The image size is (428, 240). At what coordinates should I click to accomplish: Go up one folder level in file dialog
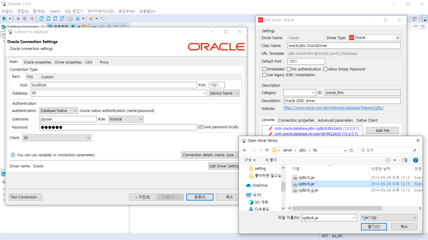point(267,150)
